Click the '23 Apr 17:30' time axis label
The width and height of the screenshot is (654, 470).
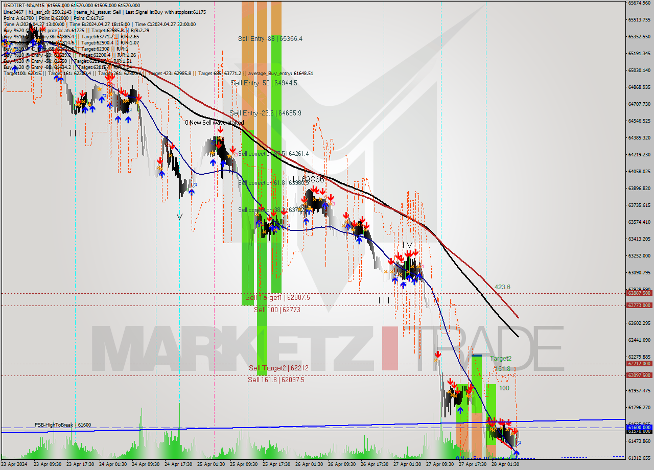pos(80,465)
